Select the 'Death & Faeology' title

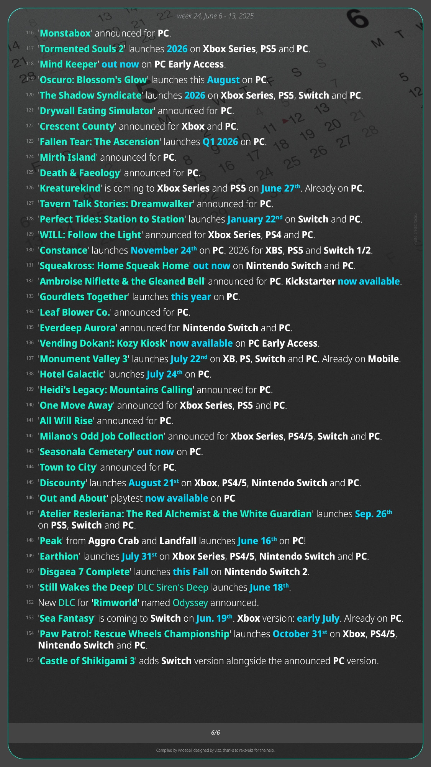click(80, 173)
